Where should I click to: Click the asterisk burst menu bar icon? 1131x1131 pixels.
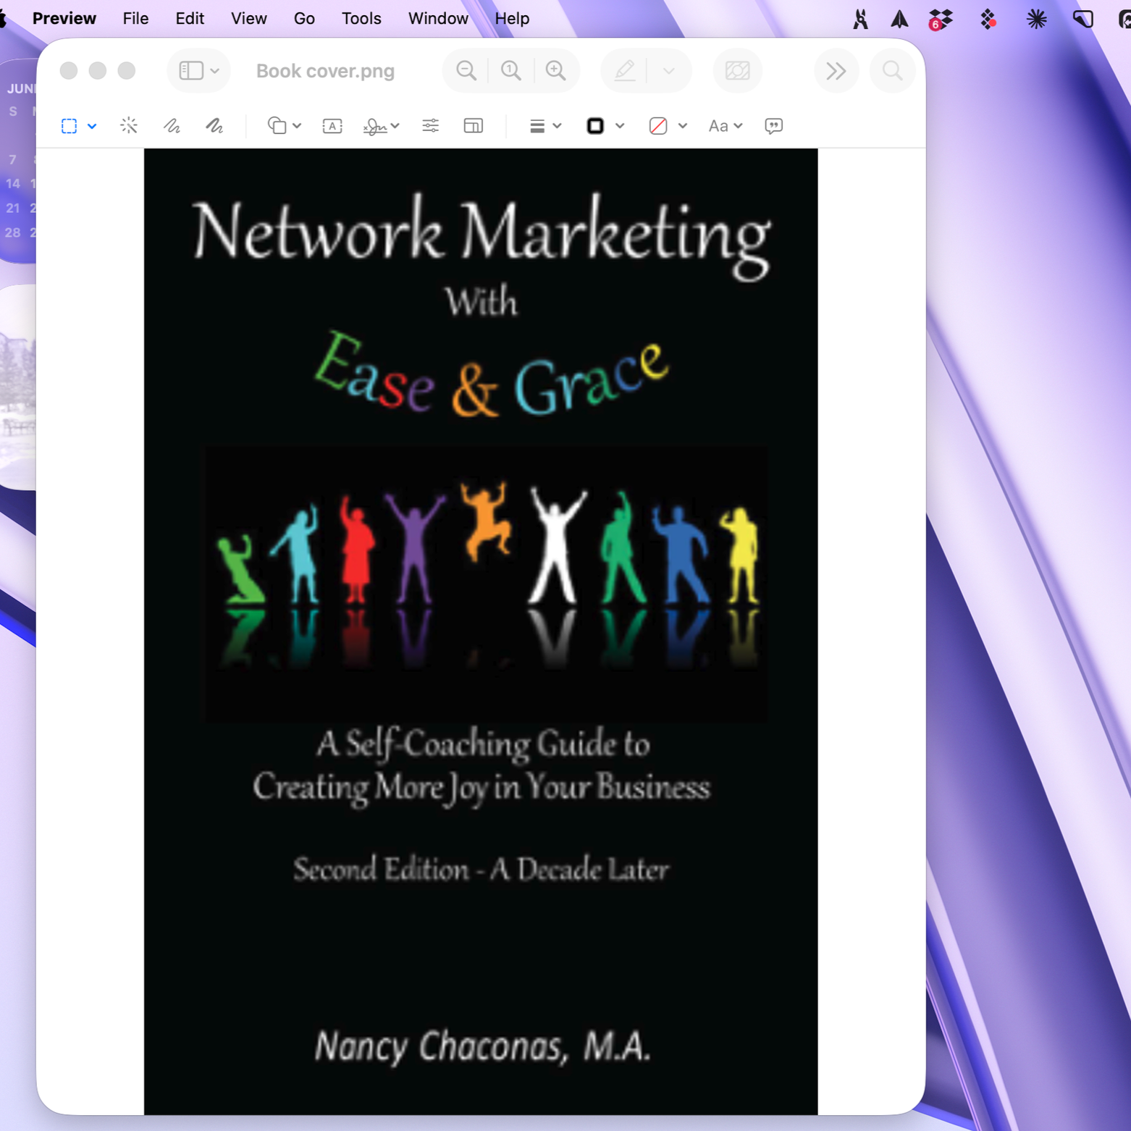1037,19
